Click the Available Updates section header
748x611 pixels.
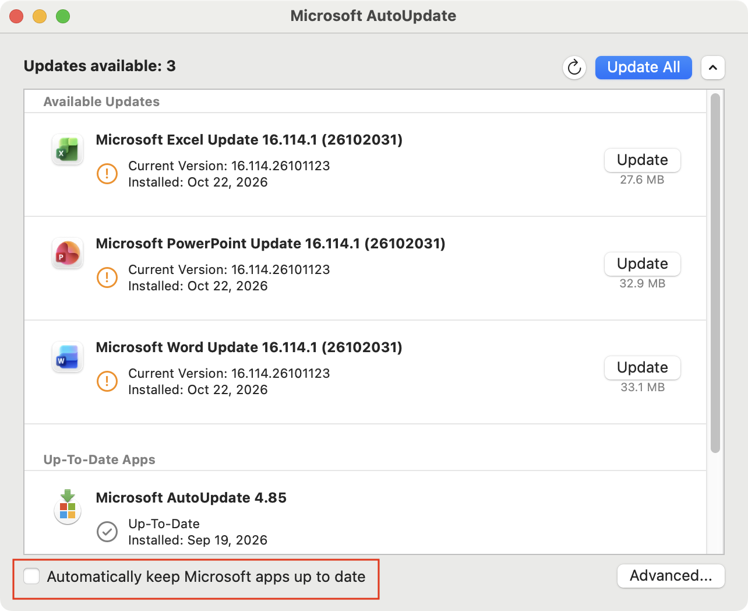point(101,101)
